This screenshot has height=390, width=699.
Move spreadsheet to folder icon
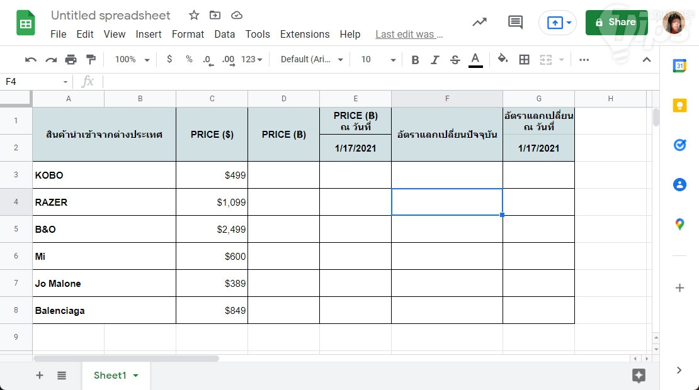[x=215, y=15]
